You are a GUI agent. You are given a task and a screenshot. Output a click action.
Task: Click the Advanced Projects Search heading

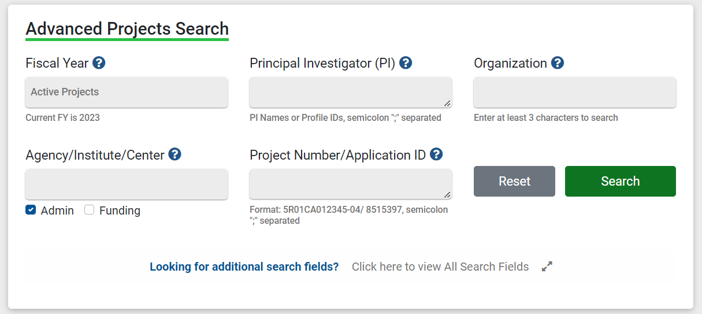point(127,29)
